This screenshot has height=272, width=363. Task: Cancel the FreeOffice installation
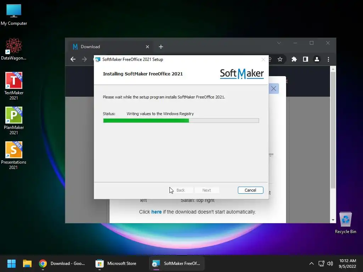[x=250, y=190]
